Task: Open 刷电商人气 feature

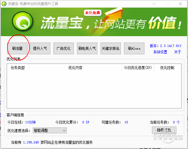Action: click(x=87, y=48)
